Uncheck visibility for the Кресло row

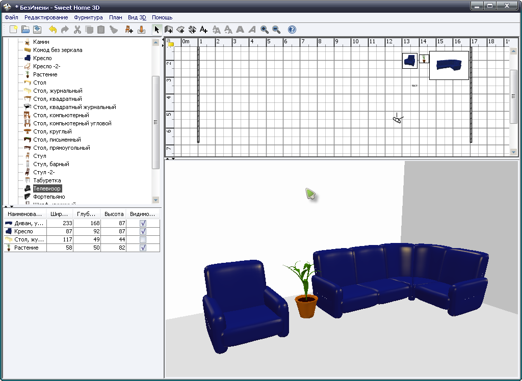(143, 231)
